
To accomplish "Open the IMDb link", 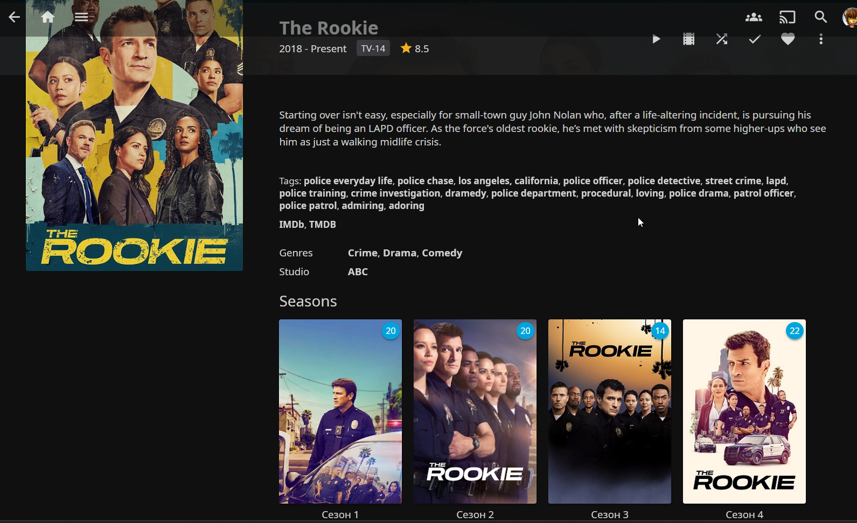I will pos(291,224).
